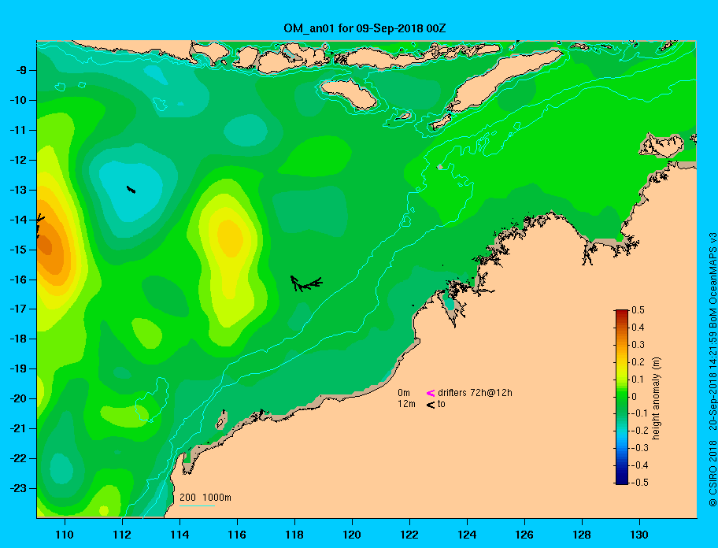This screenshot has width=718, height=548.
Task: Click the magenta drifter arrow legend symbol
Action: [x=431, y=393]
